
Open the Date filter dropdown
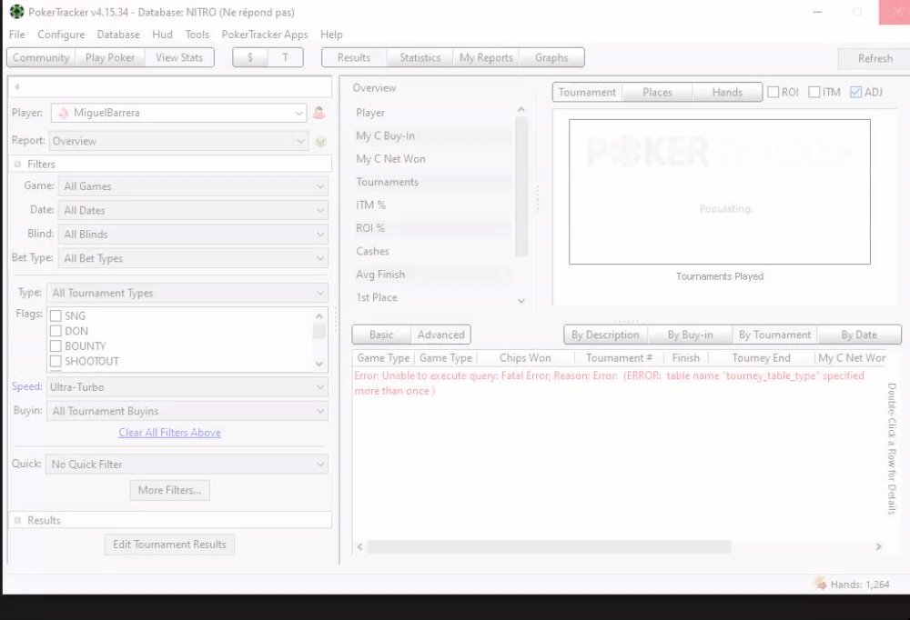click(193, 211)
